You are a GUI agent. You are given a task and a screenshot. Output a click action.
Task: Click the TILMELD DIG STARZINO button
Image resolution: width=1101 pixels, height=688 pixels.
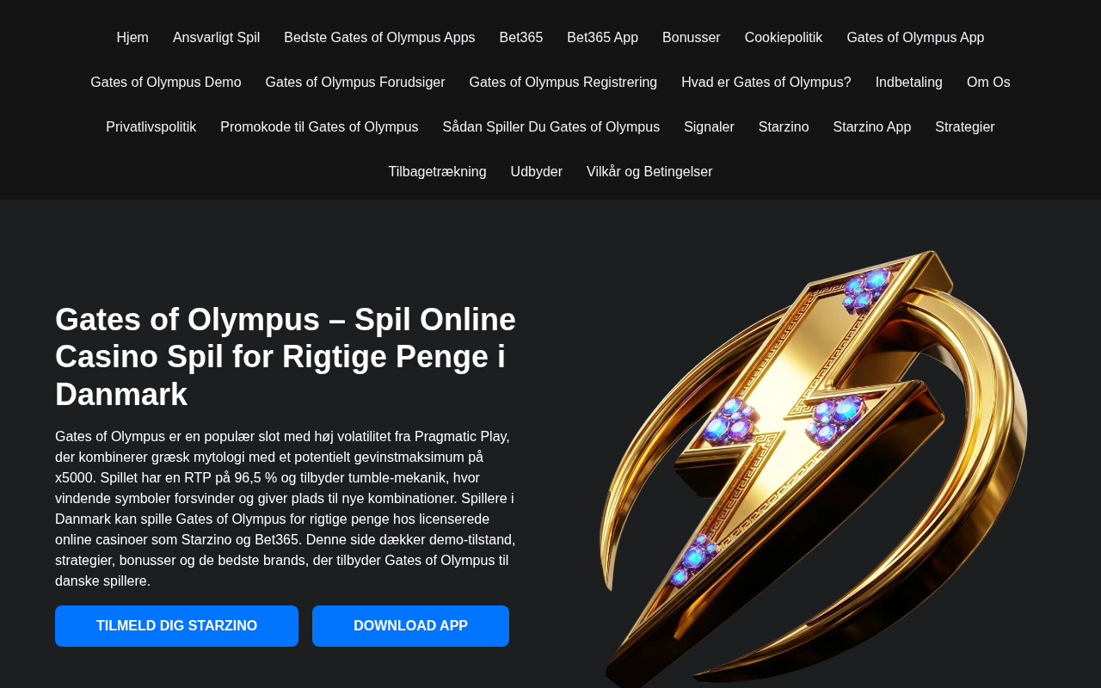point(176,626)
